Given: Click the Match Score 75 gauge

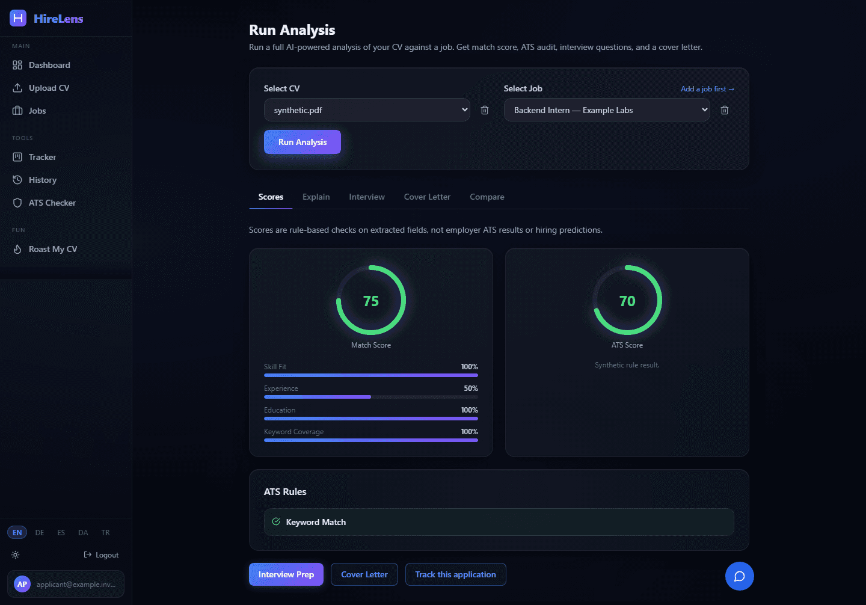Looking at the screenshot, I should pyautogui.click(x=371, y=300).
